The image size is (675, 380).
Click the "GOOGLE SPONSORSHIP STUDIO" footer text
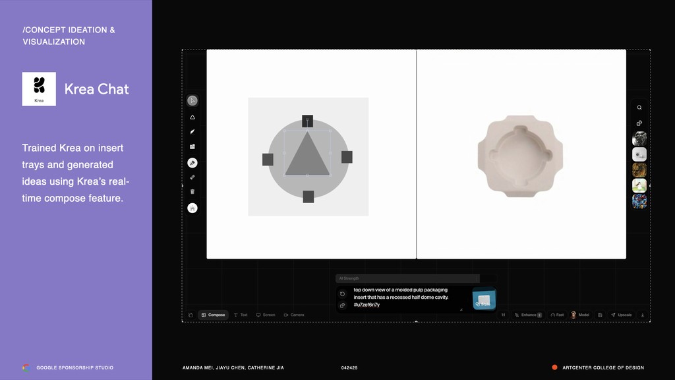(75, 367)
